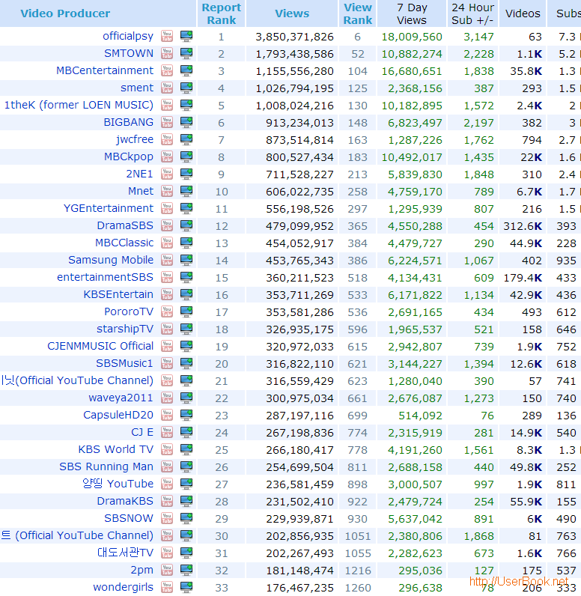The height and width of the screenshot is (596, 581).
Task: Open monitor icon in CJENMMUSIC Official row
Action: click(x=186, y=346)
